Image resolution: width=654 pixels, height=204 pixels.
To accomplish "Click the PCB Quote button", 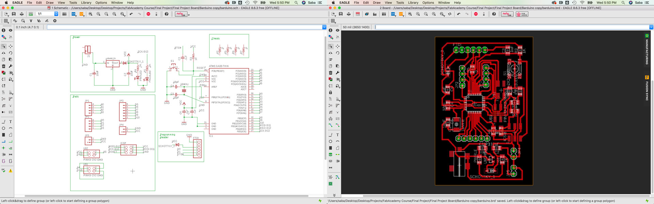I will (522, 14).
